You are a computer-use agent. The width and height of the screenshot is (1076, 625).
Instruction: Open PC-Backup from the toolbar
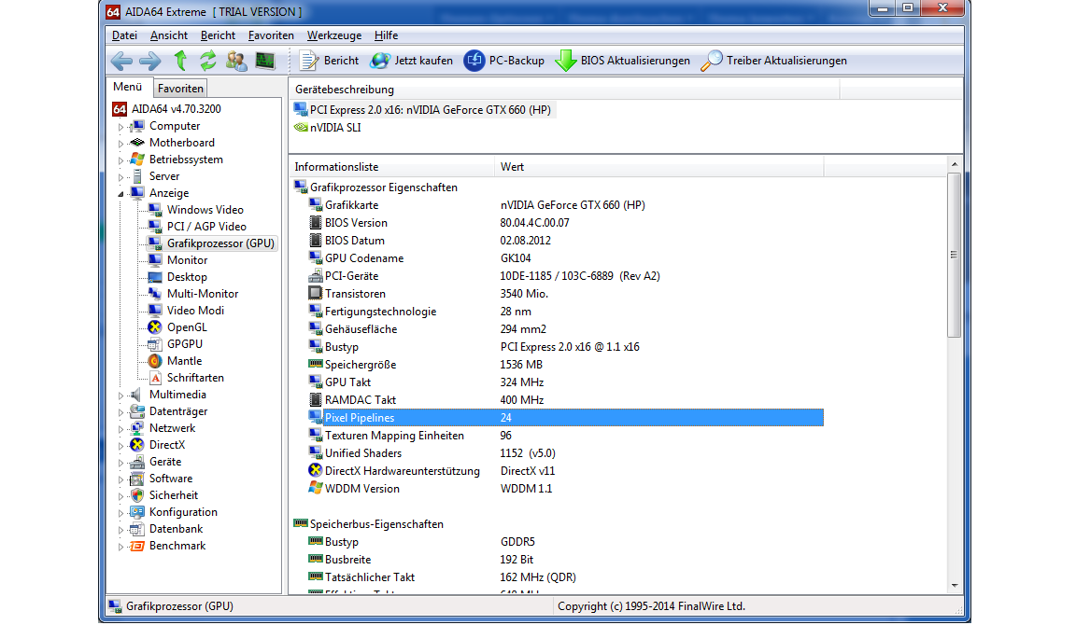pyautogui.click(x=503, y=61)
